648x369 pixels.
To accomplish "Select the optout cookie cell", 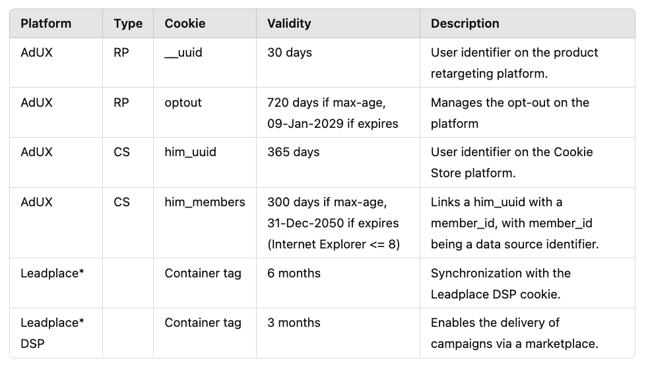I will (183, 103).
